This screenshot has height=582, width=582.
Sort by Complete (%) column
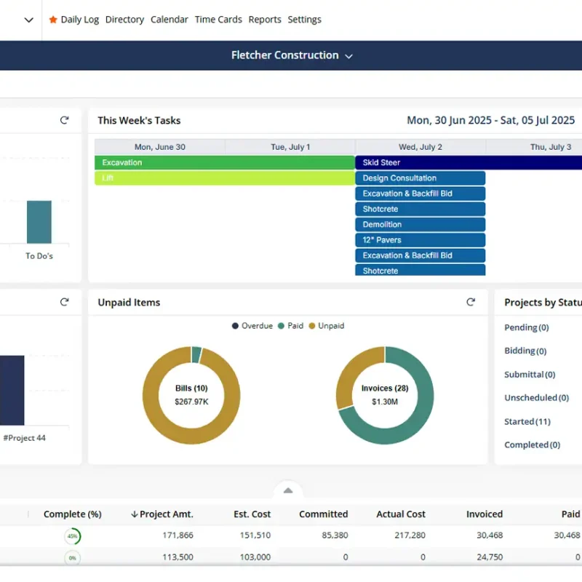click(72, 514)
